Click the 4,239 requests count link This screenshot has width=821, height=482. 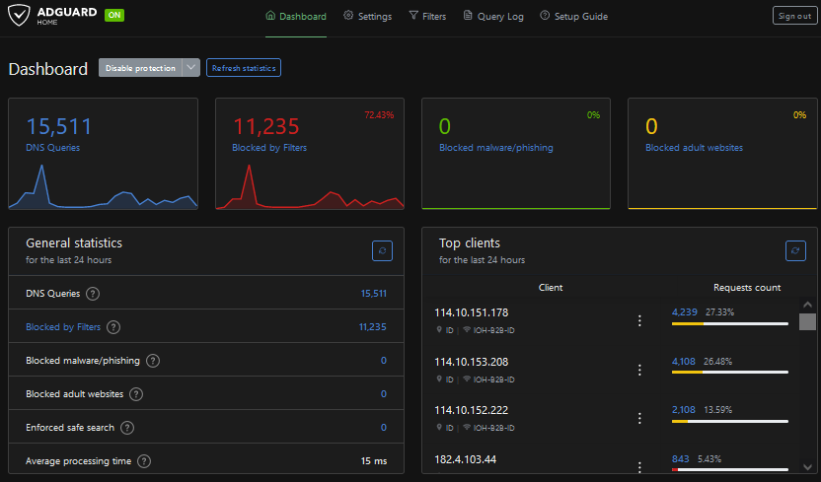point(685,312)
